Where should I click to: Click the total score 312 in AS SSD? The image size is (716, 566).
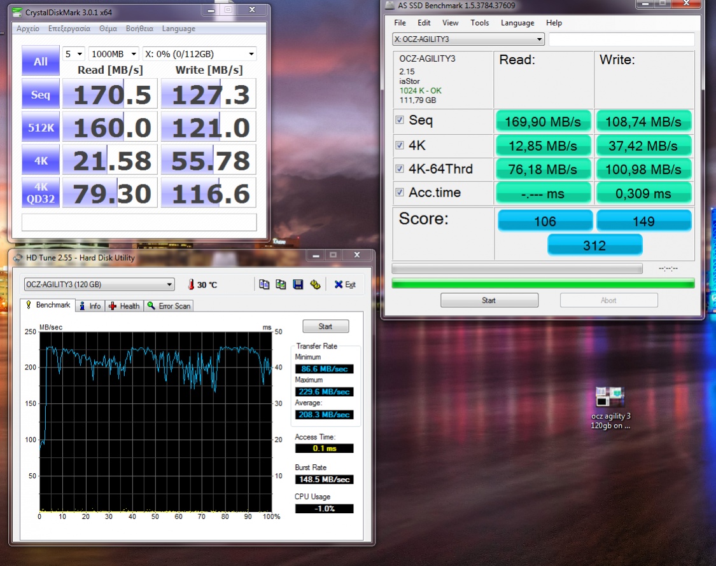click(x=594, y=245)
